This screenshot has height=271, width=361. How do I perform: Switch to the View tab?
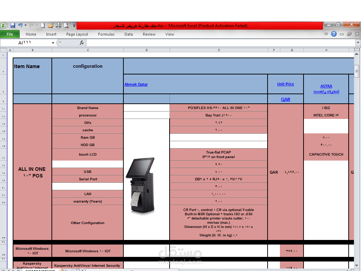tap(170, 34)
